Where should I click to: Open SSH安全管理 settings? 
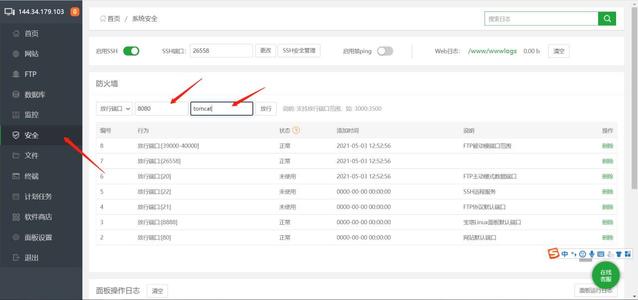pyautogui.click(x=299, y=50)
